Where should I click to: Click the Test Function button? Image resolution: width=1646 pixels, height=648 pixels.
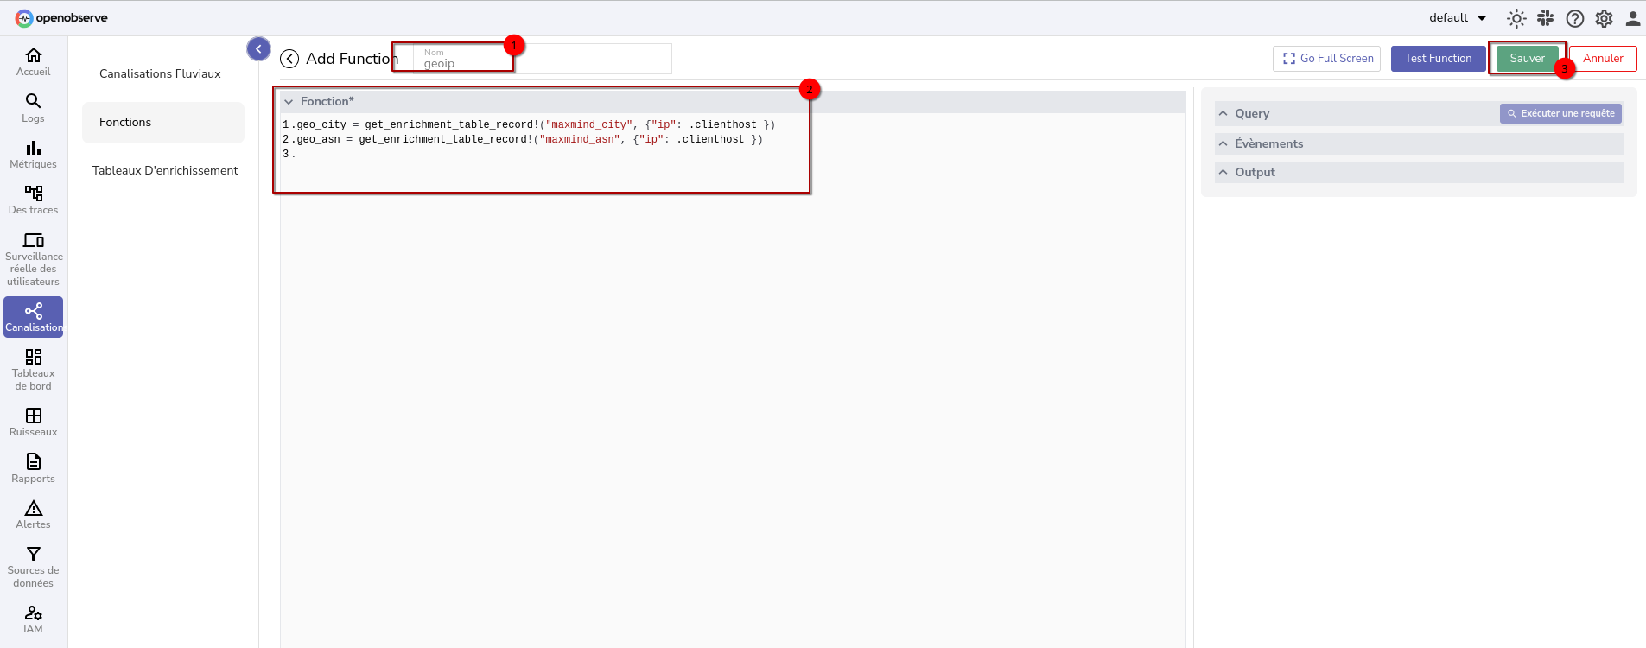[x=1438, y=59]
